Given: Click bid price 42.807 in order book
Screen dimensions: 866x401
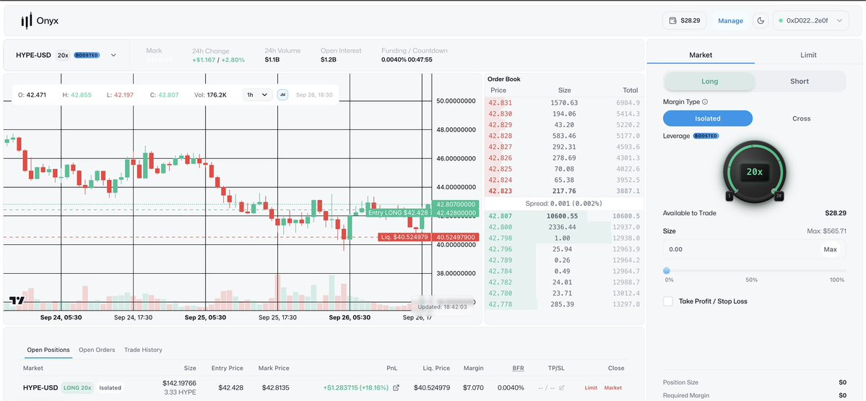Looking at the screenshot, I should [500, 216].
